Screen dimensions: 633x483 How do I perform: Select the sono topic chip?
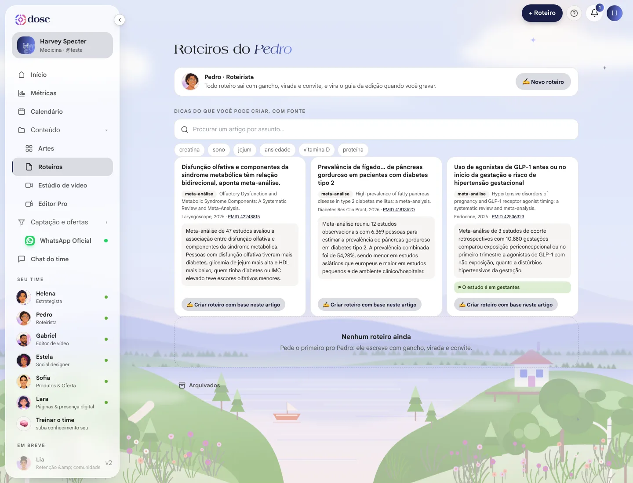219,150
